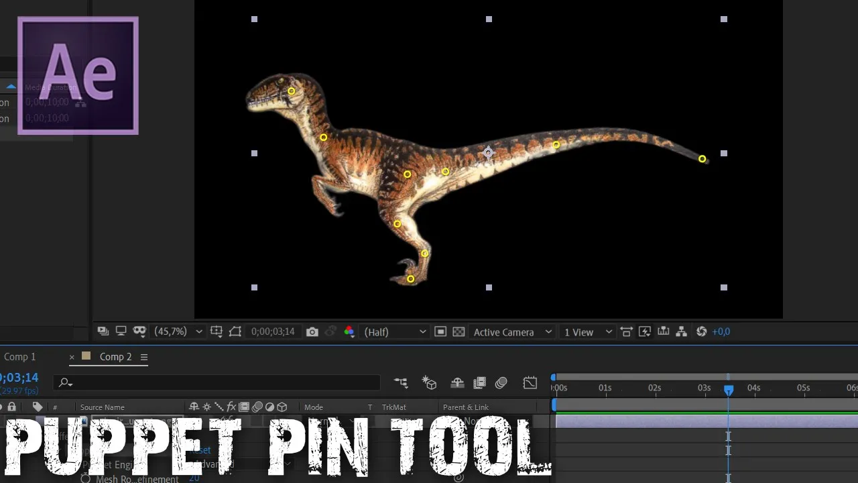The height and width of the screenshot is (483, 858).
Task: Take a snapshot with the camera icon
Action: pos(312,331)
